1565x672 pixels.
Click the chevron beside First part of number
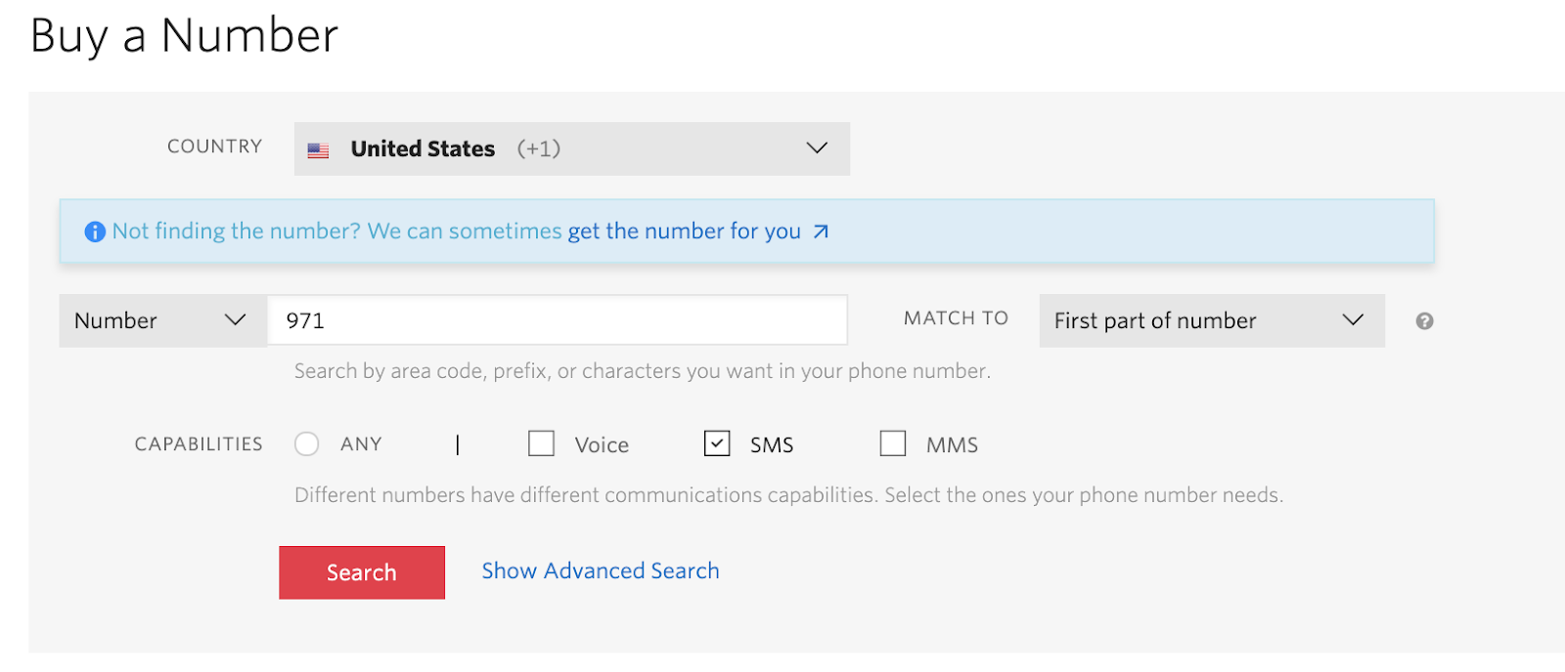1353,320
